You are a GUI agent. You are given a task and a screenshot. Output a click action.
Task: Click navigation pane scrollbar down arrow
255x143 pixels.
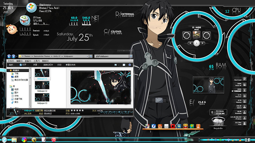point(30,107)
